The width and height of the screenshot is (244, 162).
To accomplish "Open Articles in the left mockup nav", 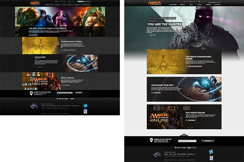I will 70,5.
